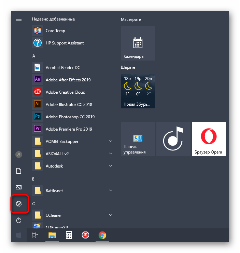Jump via letter C header
The height and width of the screenshot is (253, 240).
tap(33, 204)
